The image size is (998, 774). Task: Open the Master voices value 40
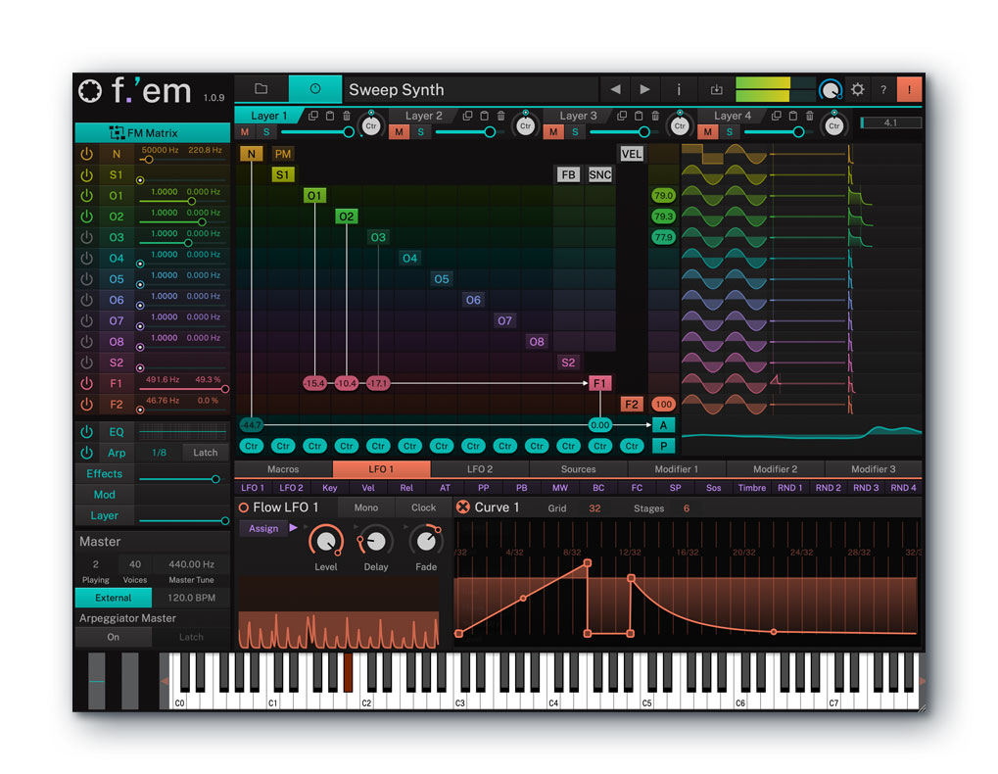135,564
